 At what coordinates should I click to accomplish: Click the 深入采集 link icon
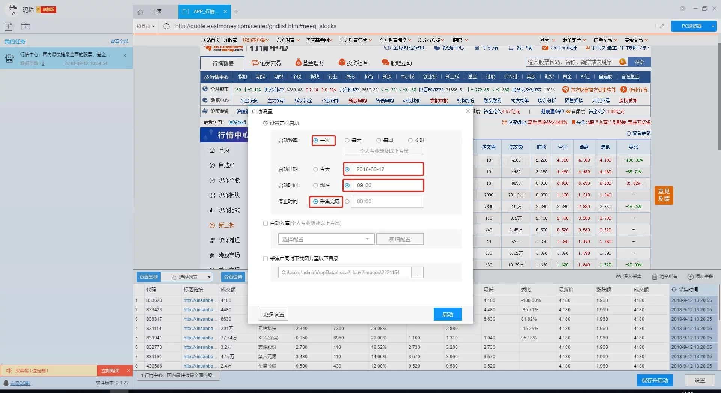pyautogui.click(x=618, y=276)
